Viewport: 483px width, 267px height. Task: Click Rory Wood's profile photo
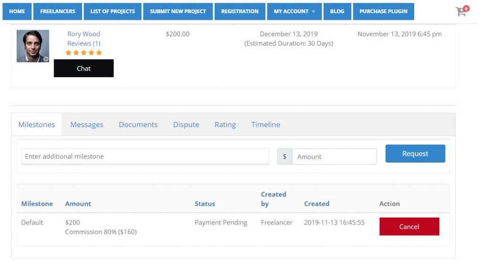click(x=33, y=46)
